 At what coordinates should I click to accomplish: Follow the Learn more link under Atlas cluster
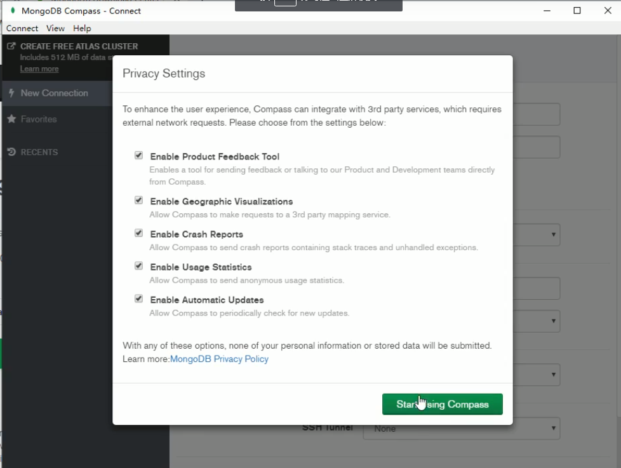(39, 69)
